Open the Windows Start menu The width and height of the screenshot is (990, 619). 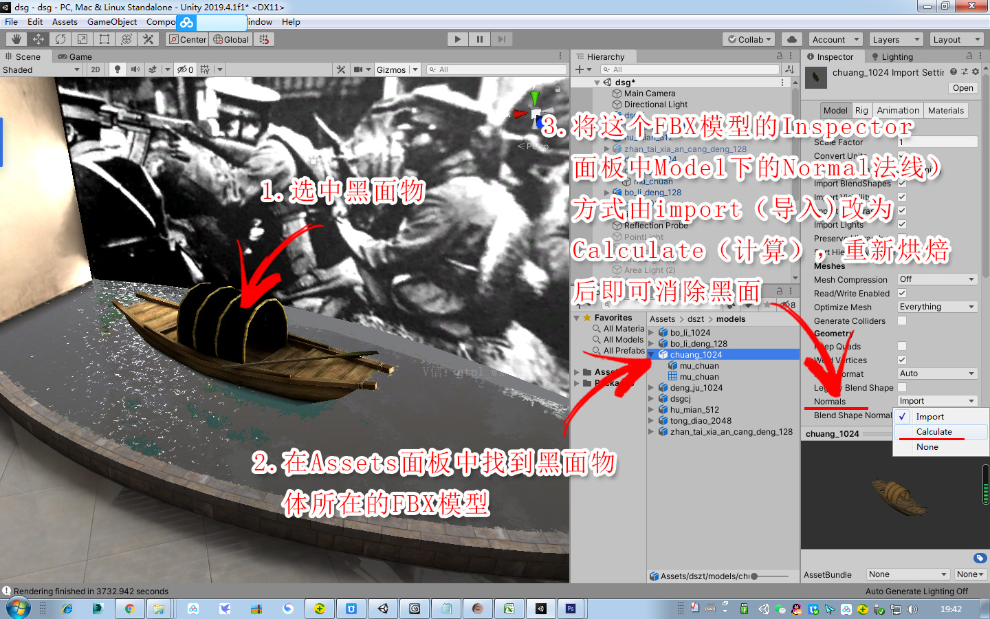pyautogui.click(x=18, y=609)
